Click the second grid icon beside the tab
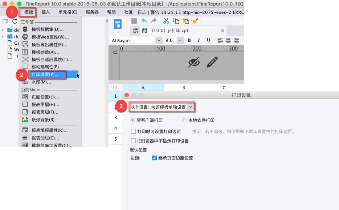The height and width of the screenshot is (210, 339). pos(144,31)
